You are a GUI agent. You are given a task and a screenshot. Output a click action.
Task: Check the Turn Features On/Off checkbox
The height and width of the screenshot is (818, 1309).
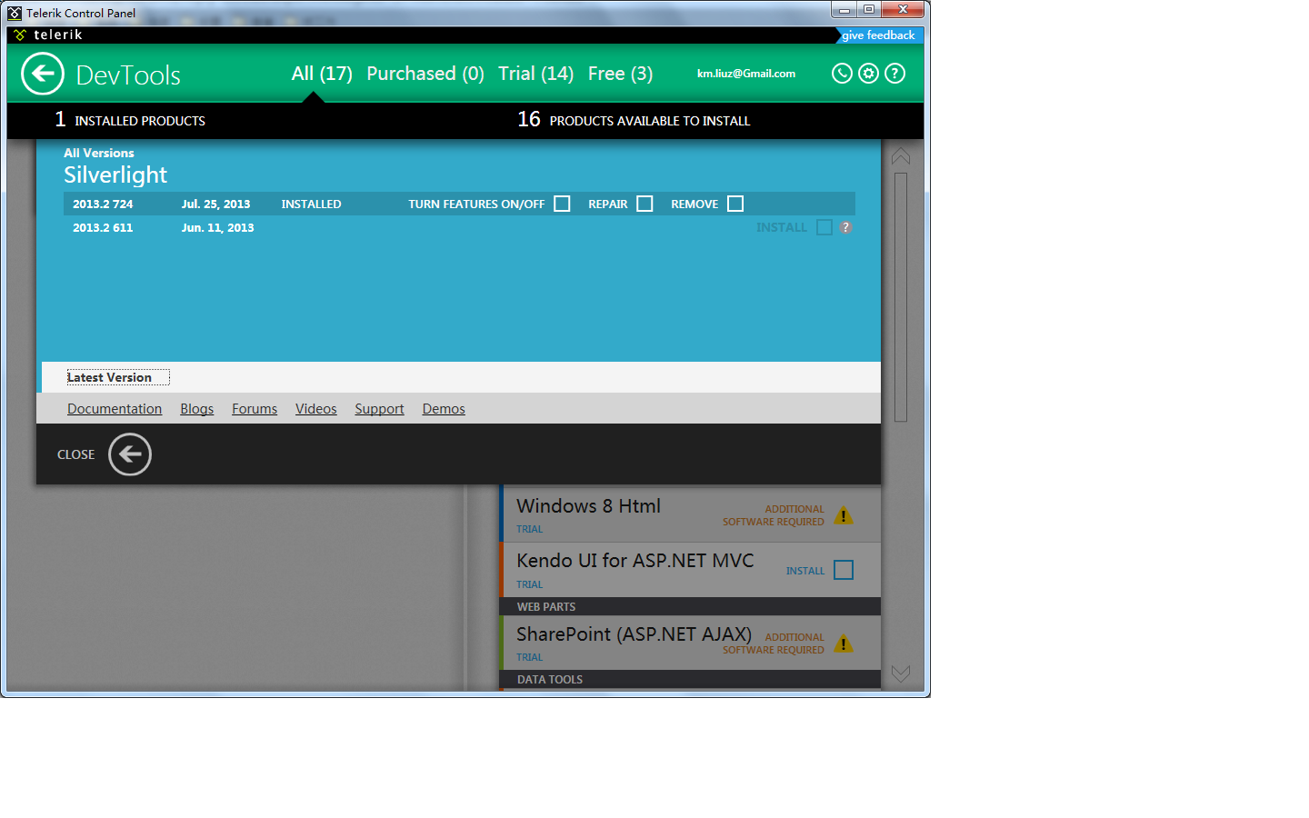pos(562,204)
